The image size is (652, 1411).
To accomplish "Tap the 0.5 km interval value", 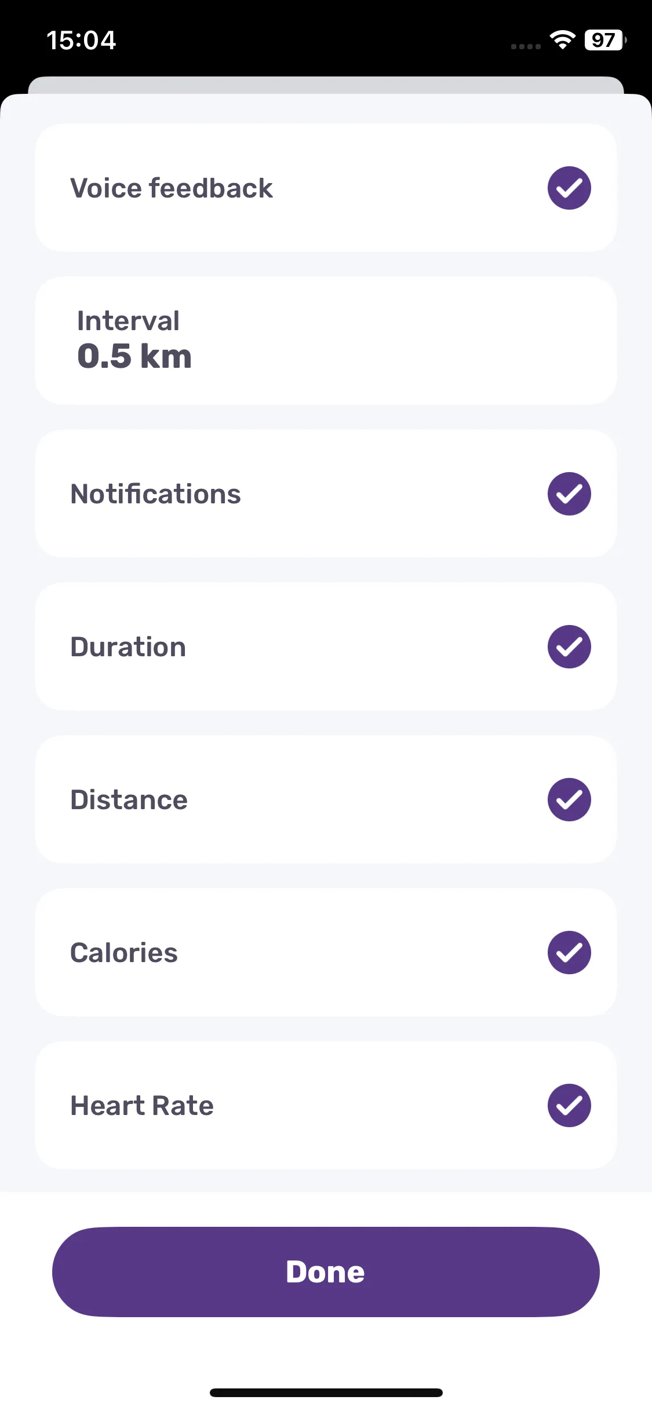I will point(134,356).
